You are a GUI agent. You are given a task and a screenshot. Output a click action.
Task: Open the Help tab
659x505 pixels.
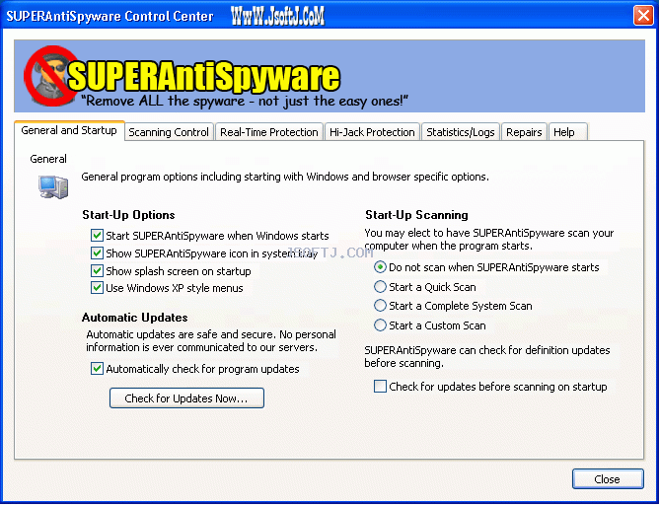tap(568, 132)
